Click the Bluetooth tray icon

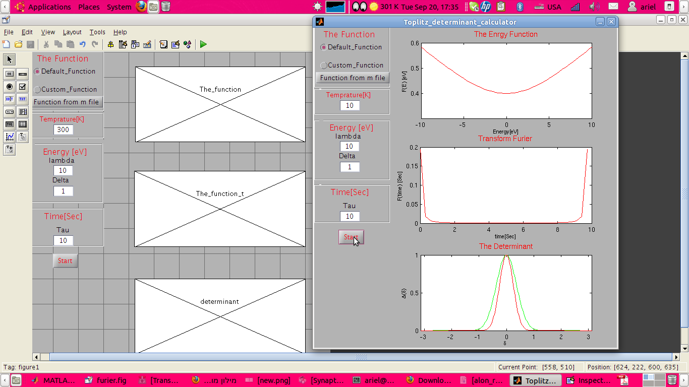[520, 7]
